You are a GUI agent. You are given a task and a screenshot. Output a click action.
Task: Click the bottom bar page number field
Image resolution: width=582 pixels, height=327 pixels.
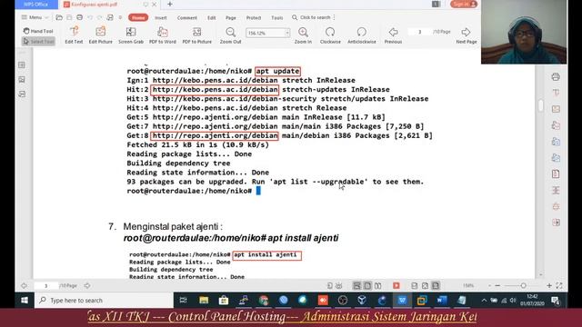pyautogui.click(x=46, y=286)
